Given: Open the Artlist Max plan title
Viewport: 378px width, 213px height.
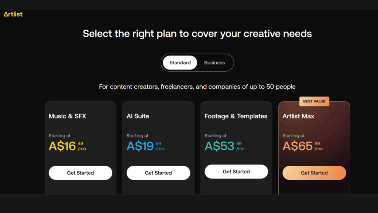Looking at the screenshot, I should (x=298, y=116).
